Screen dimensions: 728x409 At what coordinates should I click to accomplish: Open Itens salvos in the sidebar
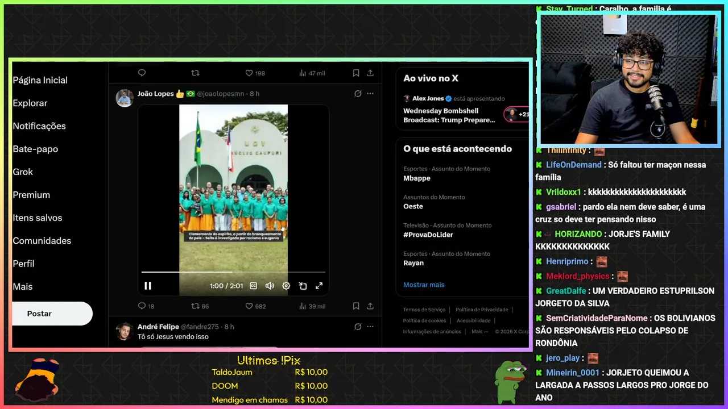click(x=38, y=218)
